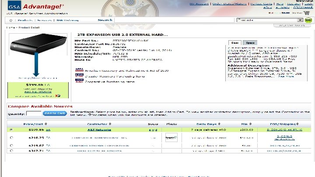The width and height of the screenshot is (315, 177).
Task: Click the FOB/Shipping link in A&T Networks row
Action: click(284, 130)
